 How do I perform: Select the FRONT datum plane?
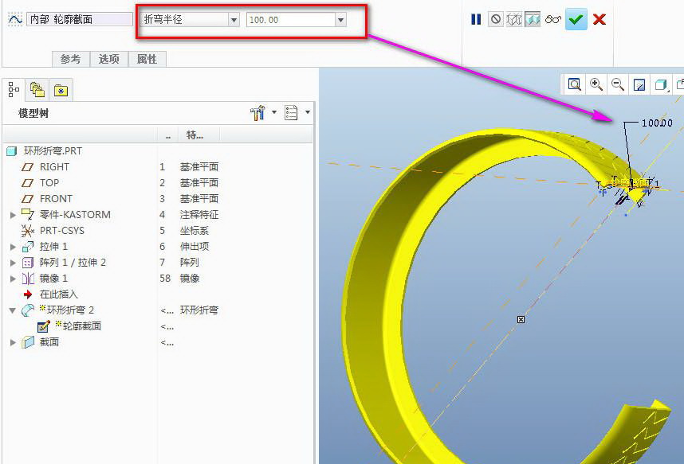click(x=57, y=199)
